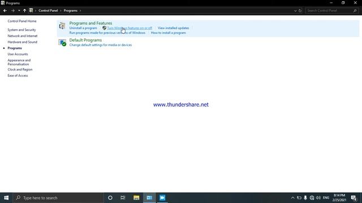Viewport: 362px width, 203px height.
Task: Click the microphone tray icon
Action: [305, 198]
